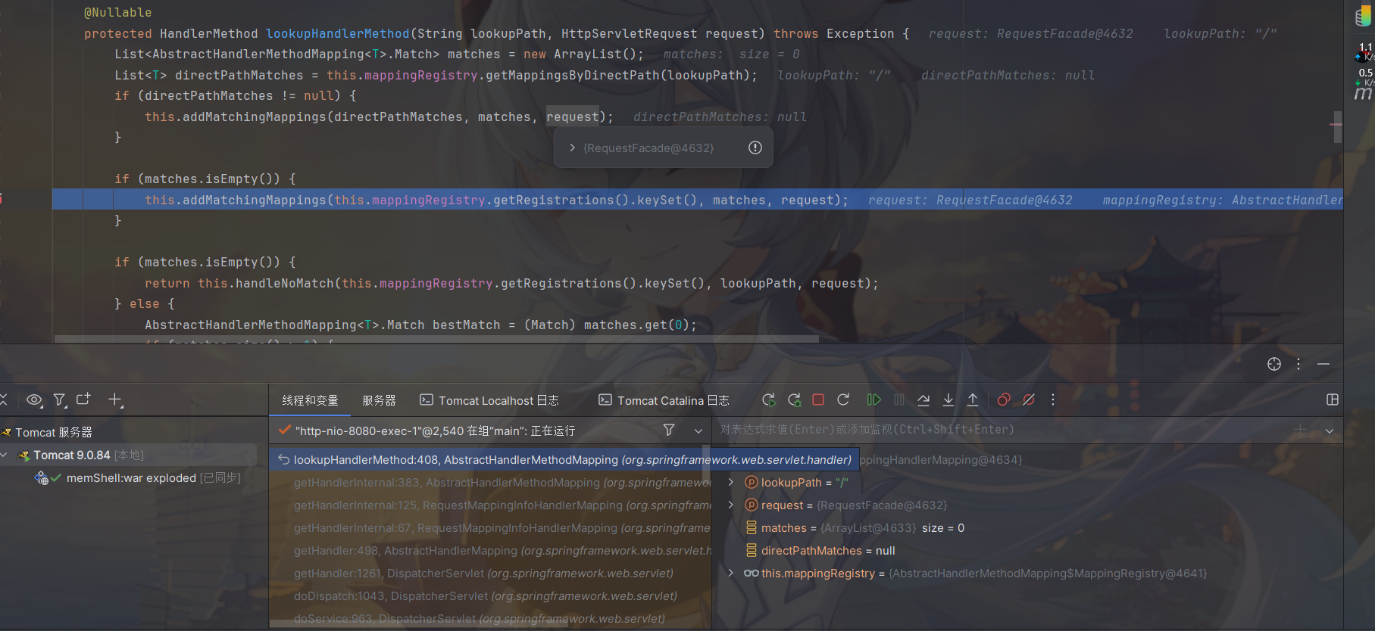The image size is (1375, 631).
Task: Stop the Tomcat server with the red square
Action: point(818,399)
